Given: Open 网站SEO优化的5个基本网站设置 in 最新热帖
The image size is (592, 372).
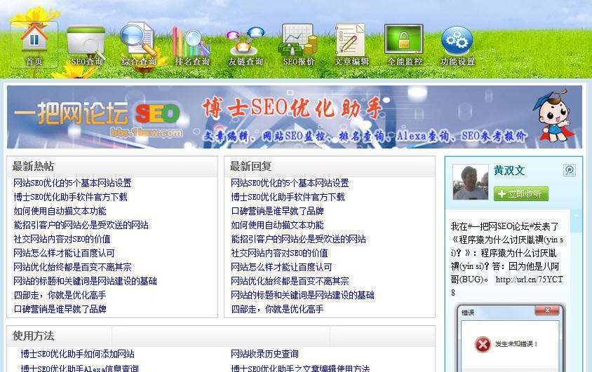Looking at the screenshot, I should (72, 183).
